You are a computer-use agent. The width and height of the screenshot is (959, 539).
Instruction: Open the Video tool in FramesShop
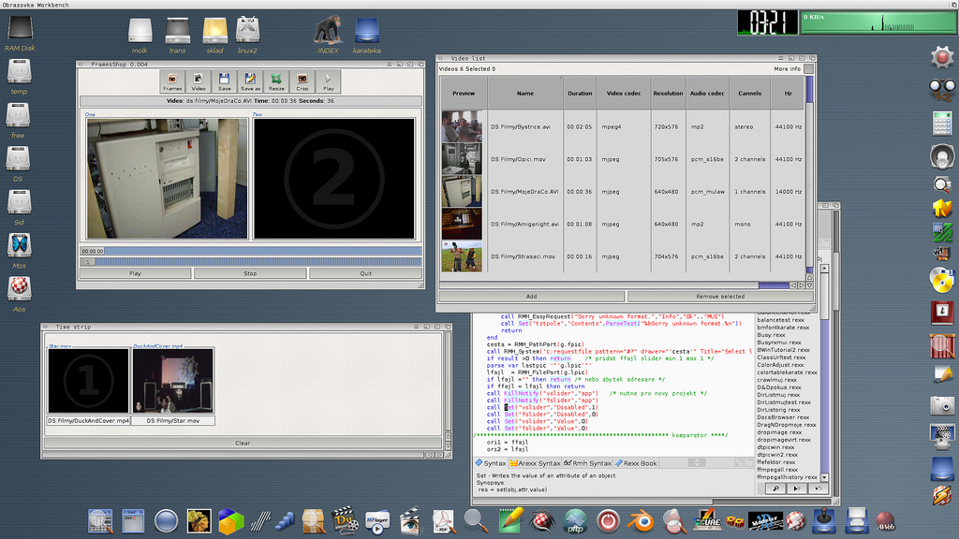click(199, 81)
